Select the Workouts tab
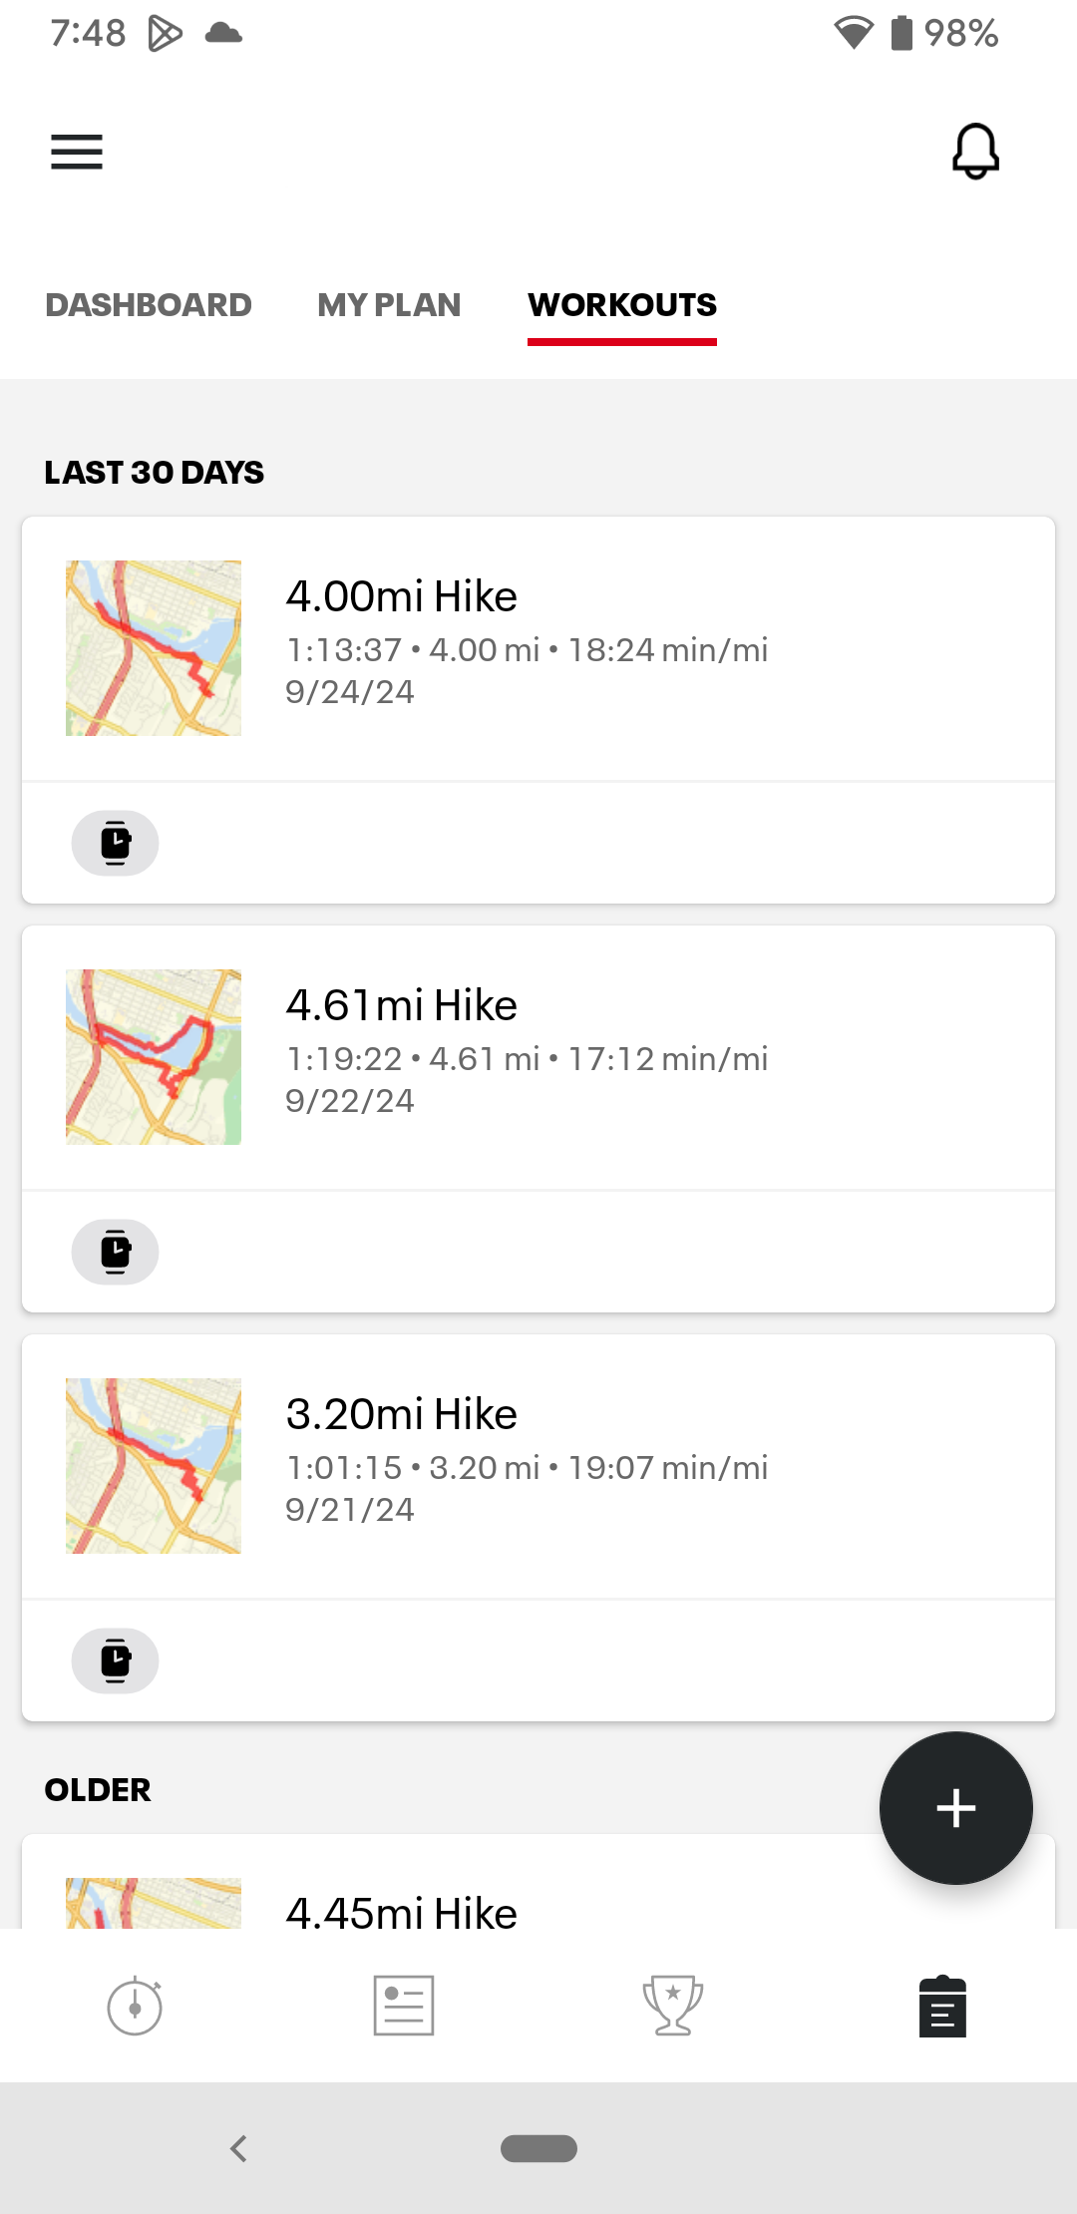The height and width of the screenshot is (2214, 1077). tap(622, 305)
